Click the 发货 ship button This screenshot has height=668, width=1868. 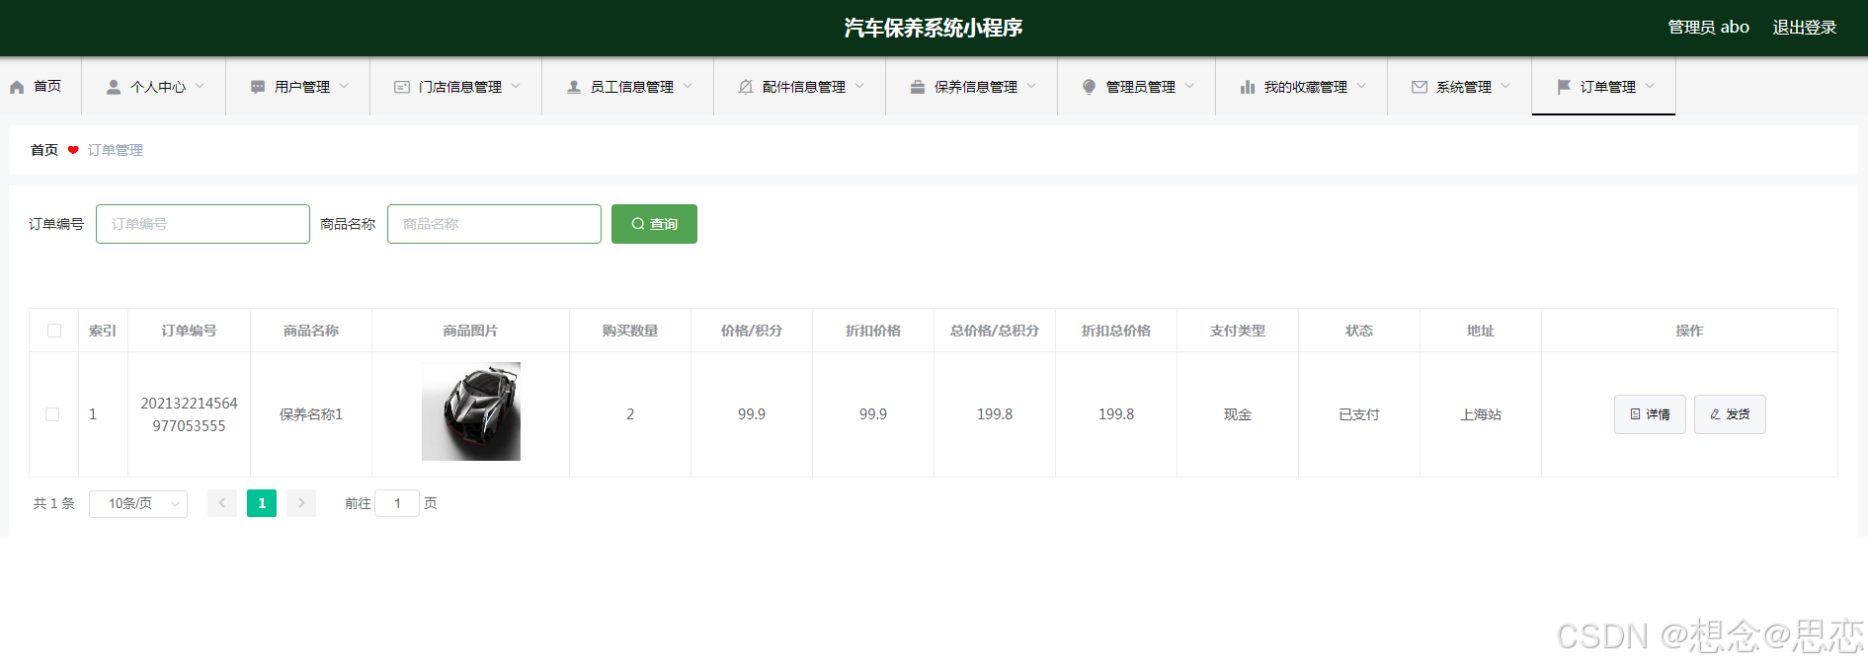(x=1730, y=414)
